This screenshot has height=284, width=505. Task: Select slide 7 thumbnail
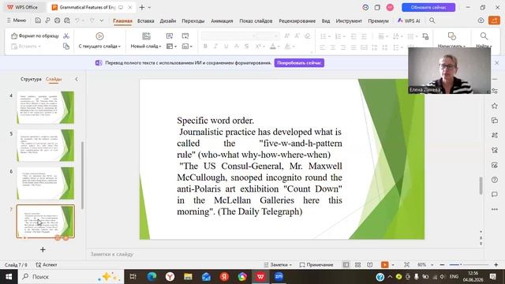(x=46, y=221)
